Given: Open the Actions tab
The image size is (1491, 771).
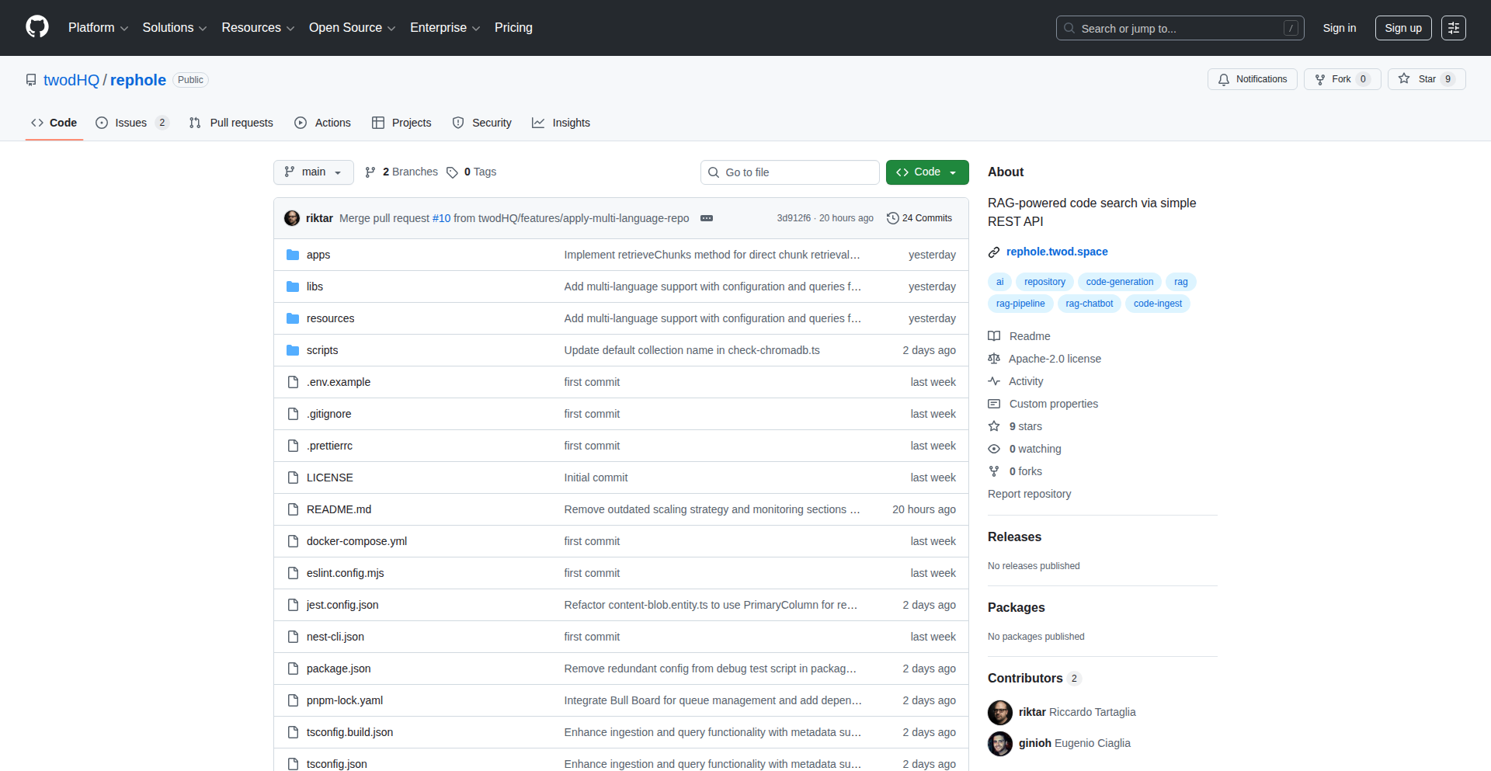Looking at the screenshot, I should point(323,123).
